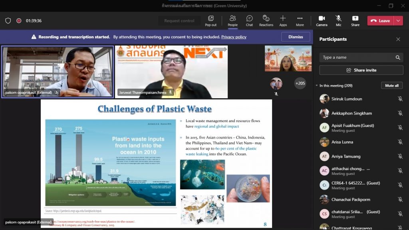This screenshot has width=409, height=230.
Task: Toggle the Camera on or off
Action: coord(322,21)
